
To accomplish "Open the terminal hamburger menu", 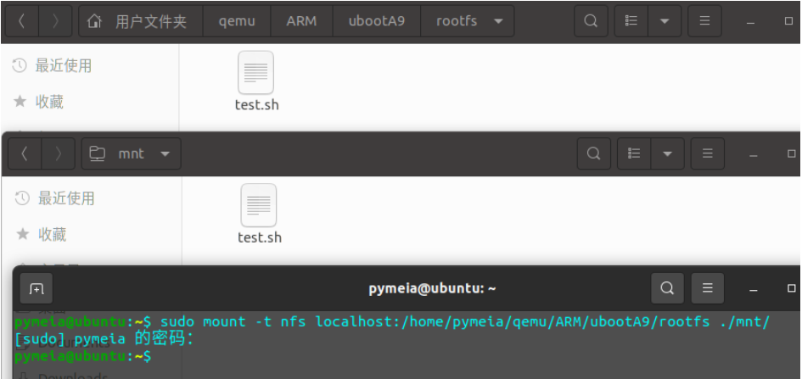I will pos(708,288).
